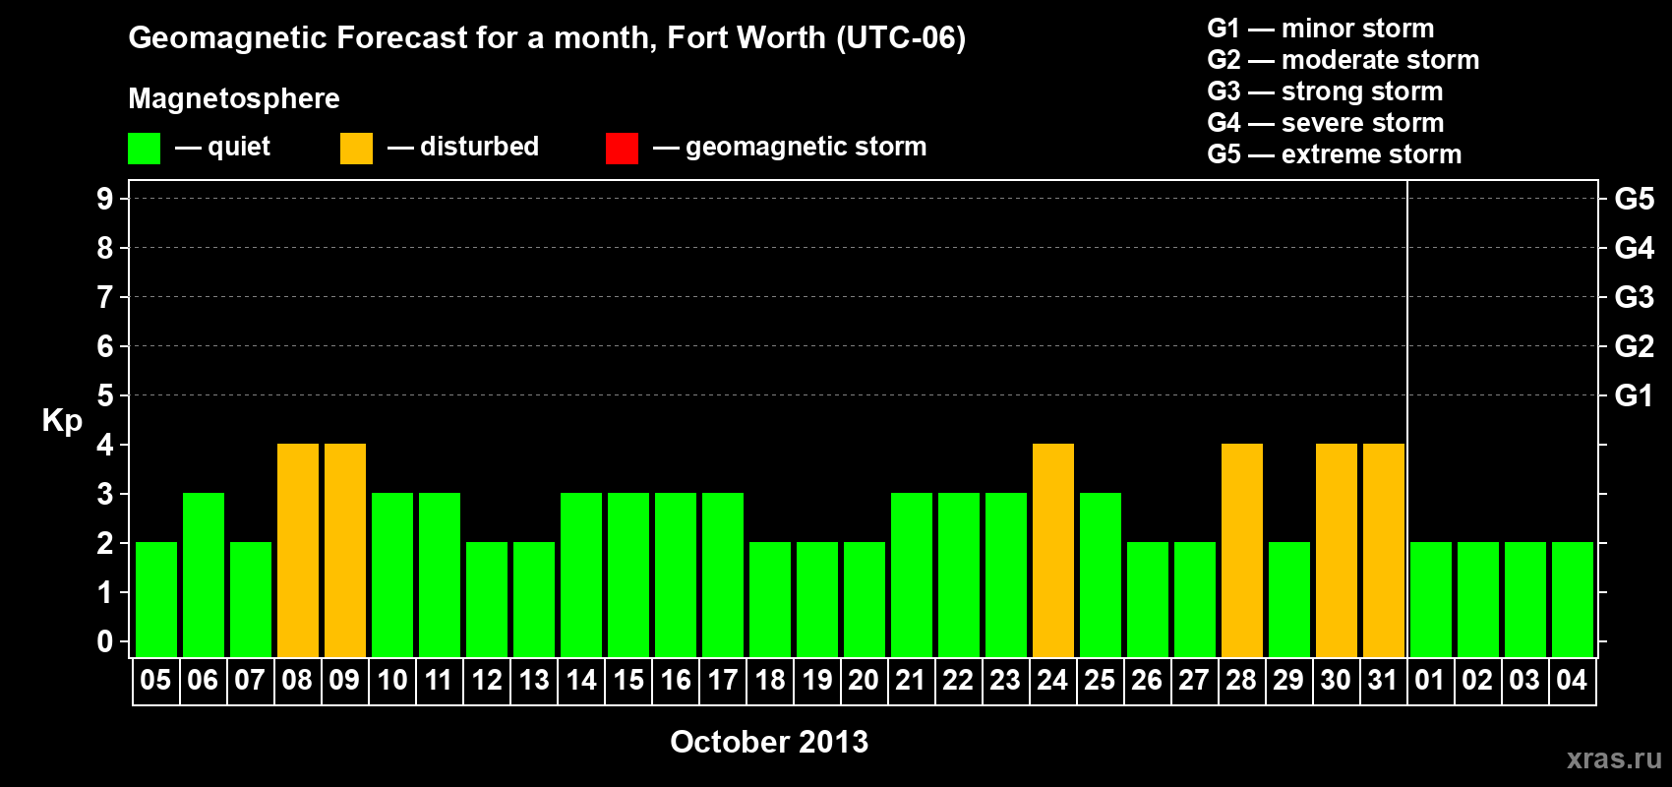Select the bar for October 14

[x=581, y=575]
